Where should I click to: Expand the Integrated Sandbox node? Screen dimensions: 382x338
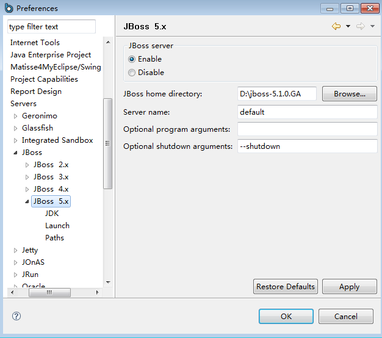(x=16, y=140)
